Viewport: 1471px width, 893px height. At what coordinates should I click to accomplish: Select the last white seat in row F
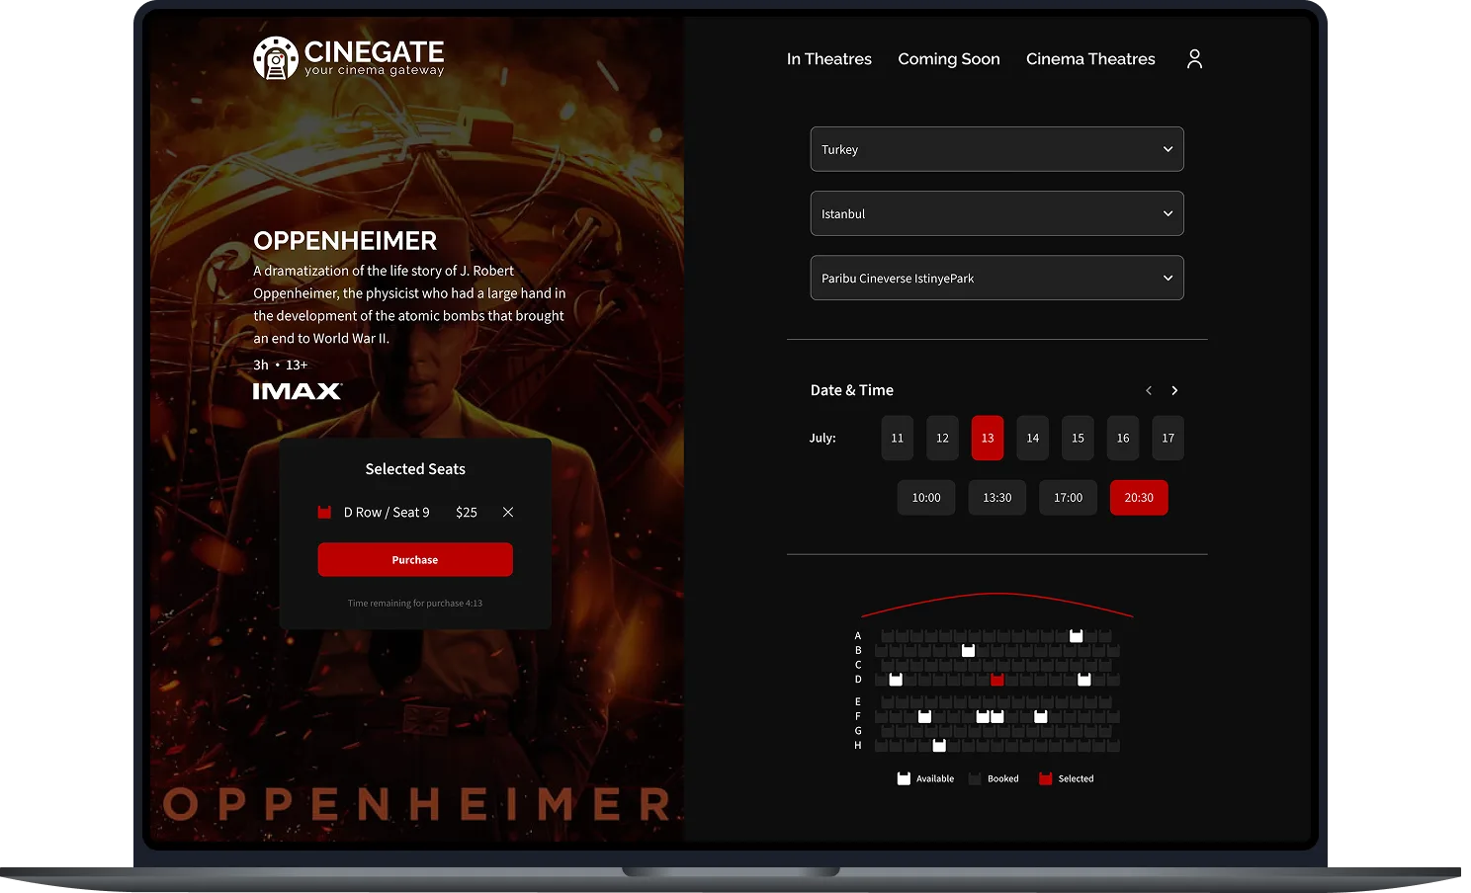(1040, 716)
